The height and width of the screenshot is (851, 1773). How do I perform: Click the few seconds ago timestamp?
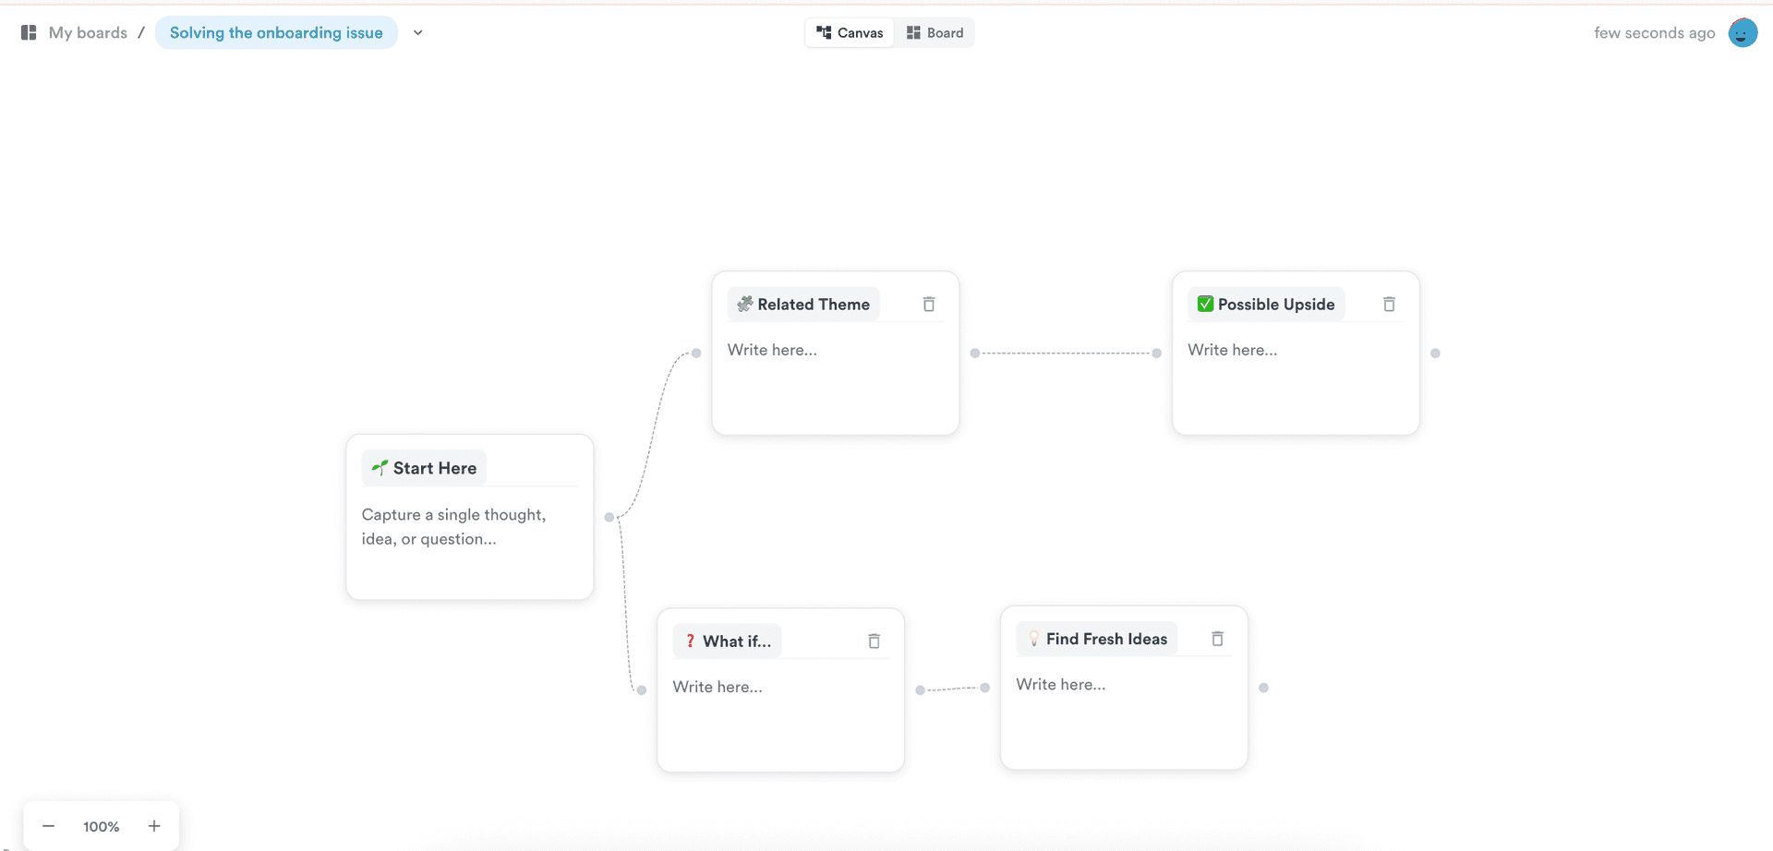point(1654,32)
